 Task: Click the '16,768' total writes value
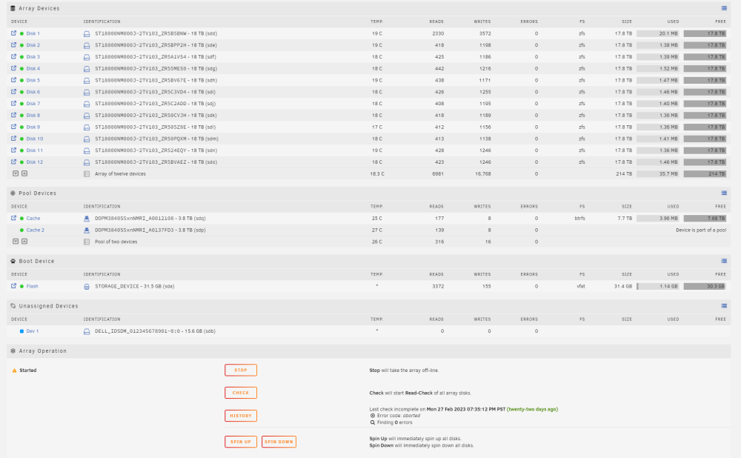pyautogui.click(x=483, y=174)
